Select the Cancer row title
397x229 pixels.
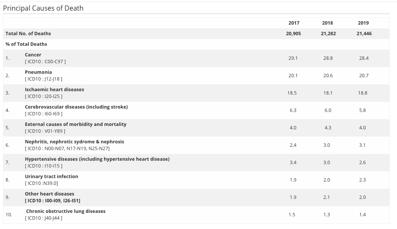coord(33,55)
